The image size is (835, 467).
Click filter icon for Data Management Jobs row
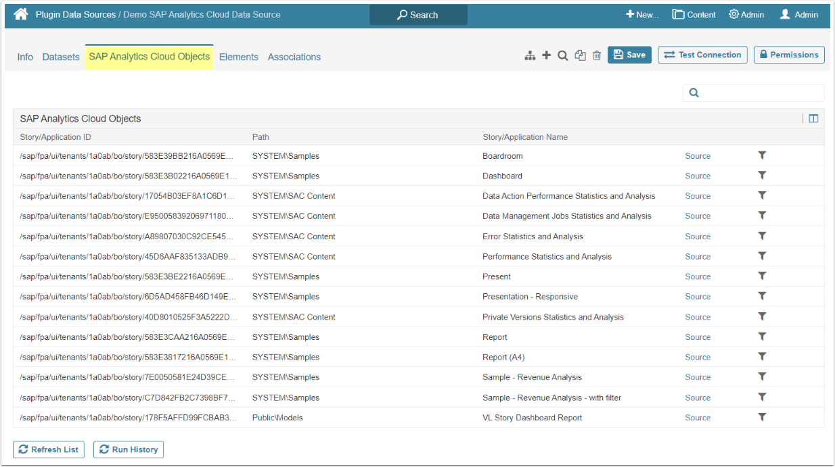point(762,216)
